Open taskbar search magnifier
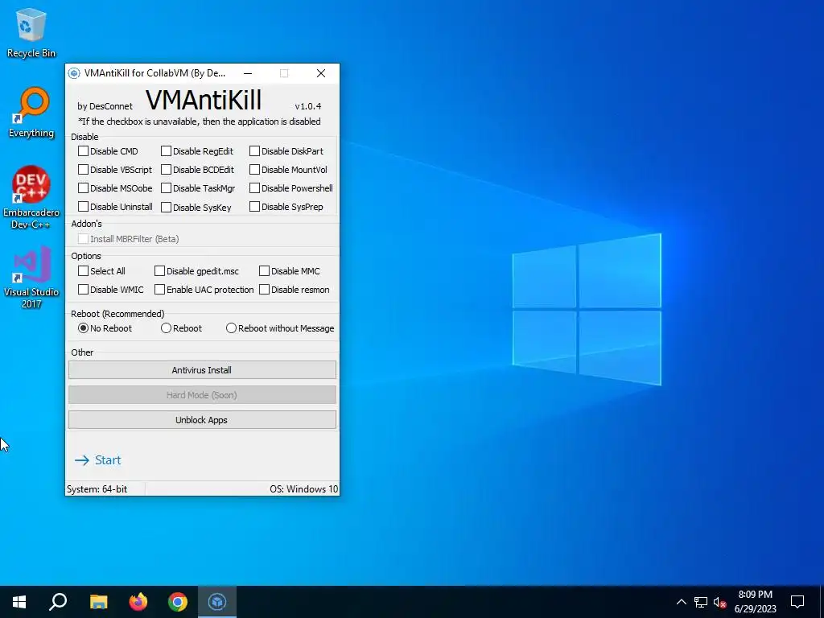The height and width of the screenshot is (618, 824). coord(58,602)
